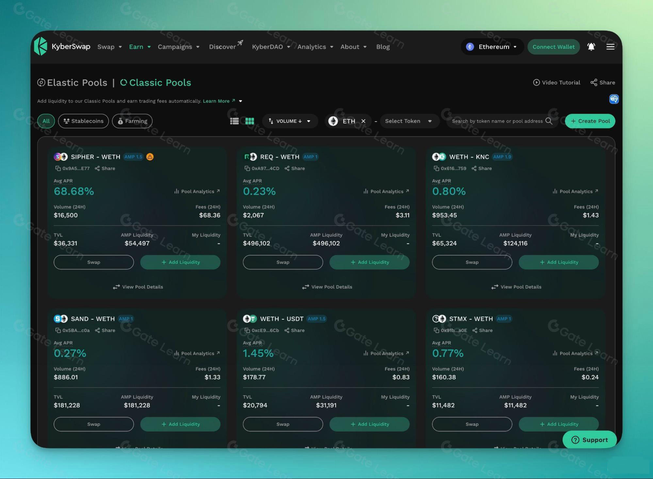
Task: Click Swap on WETH - USDT card
Action: [283, 424]
